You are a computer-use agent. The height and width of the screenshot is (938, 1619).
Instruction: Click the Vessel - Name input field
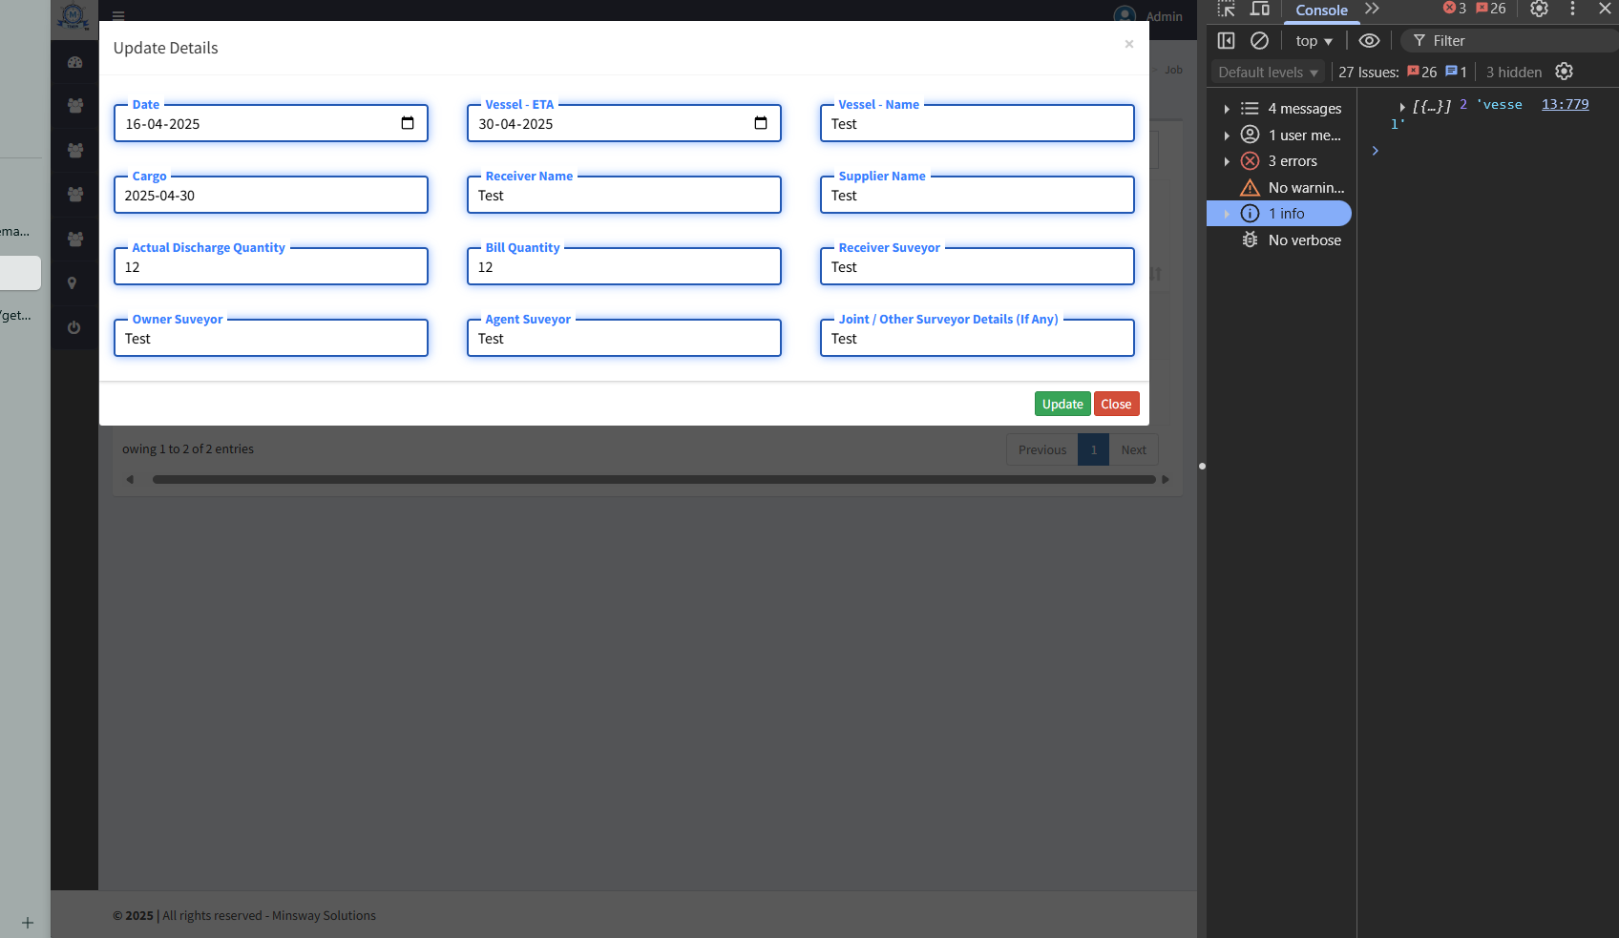(977, 124)
